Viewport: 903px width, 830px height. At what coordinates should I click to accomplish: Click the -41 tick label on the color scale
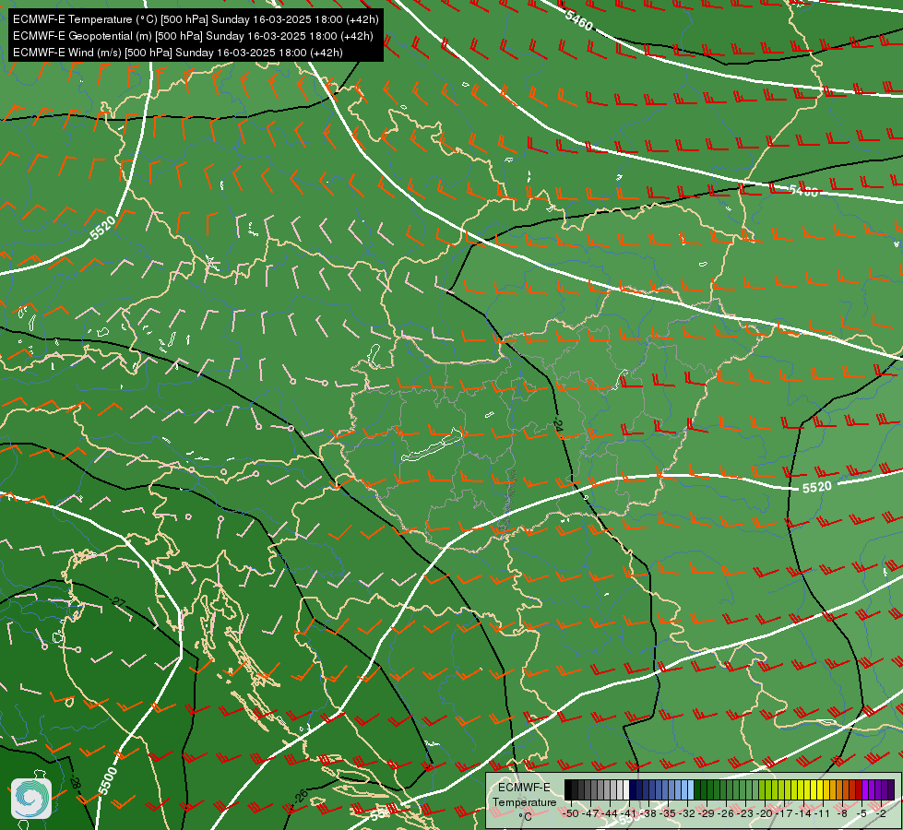click(x=628, y=813)
